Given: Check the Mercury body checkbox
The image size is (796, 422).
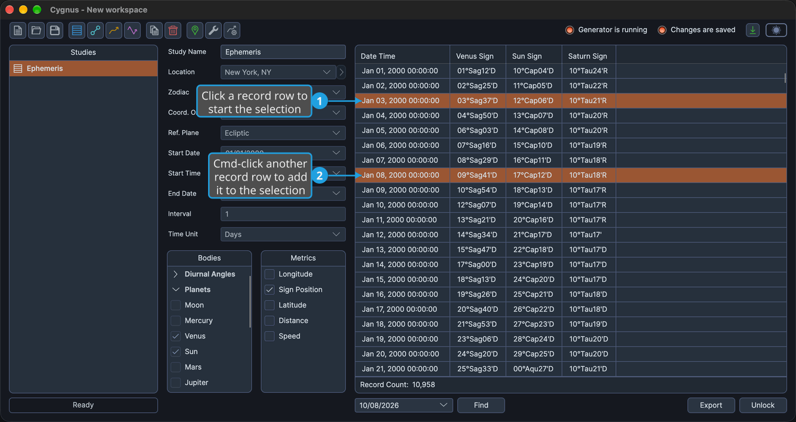Looking at the screenshot, I should [x=176, y=321].
